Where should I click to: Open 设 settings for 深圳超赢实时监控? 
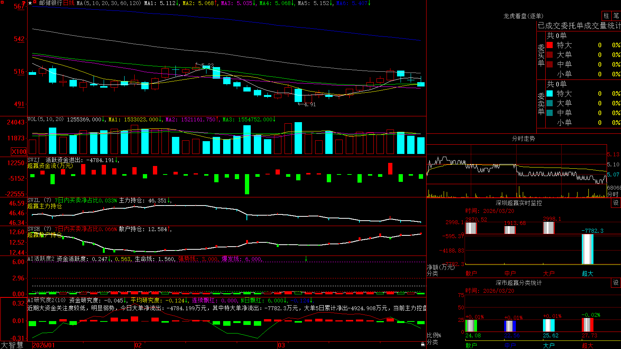616,203
